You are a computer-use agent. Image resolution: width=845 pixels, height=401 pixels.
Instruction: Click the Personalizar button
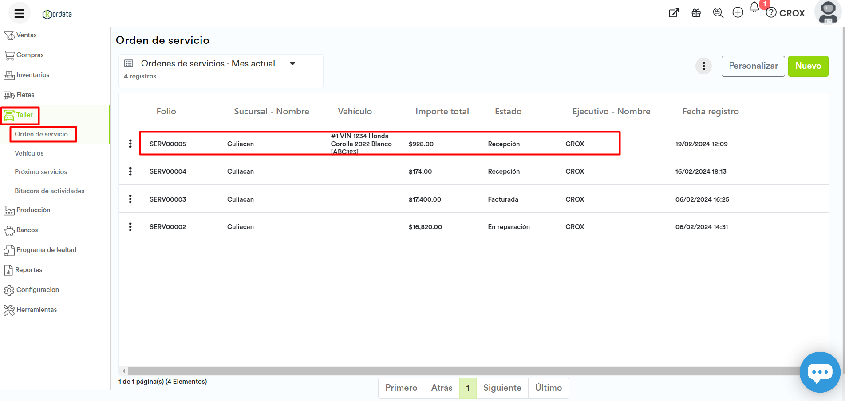pos(753,66)
